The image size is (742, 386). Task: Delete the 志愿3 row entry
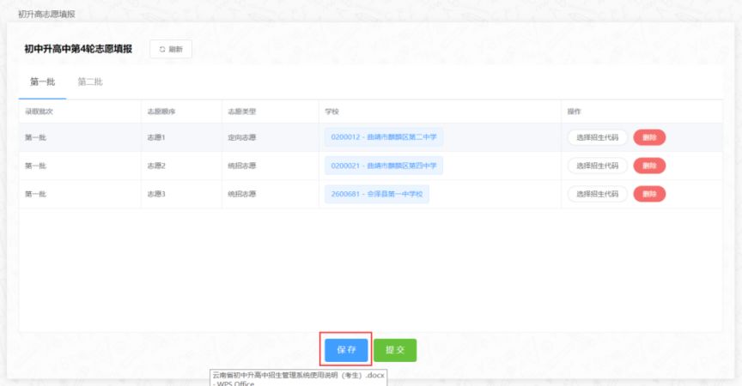coord(649,194)
